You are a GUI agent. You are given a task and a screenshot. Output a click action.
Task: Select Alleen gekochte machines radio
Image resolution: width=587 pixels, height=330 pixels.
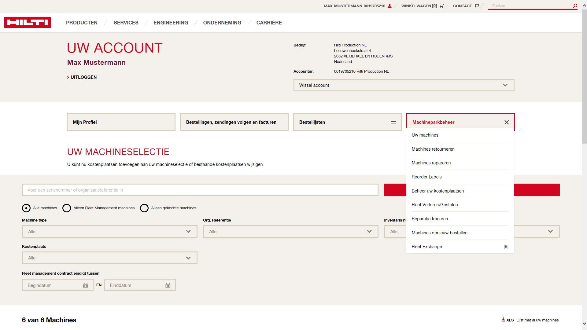[144, 208]
